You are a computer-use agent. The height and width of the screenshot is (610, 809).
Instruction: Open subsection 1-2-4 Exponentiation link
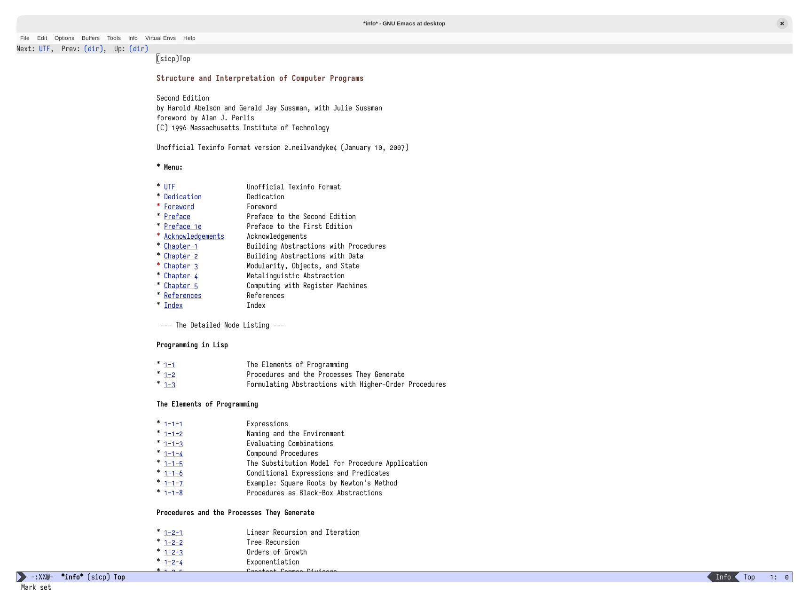pyautogui.click(x=173, y=562)
